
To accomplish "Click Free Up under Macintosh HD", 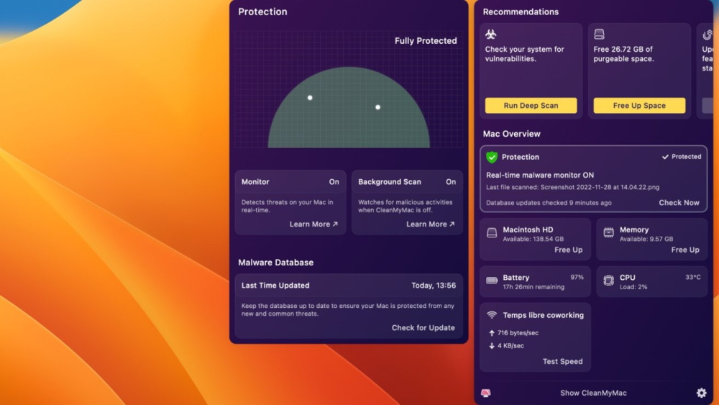I will click(568, 250).
